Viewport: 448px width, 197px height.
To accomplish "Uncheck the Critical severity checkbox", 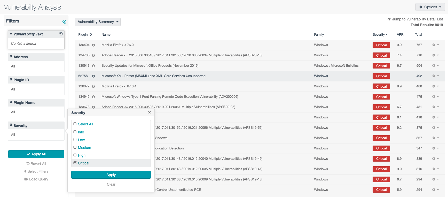I will (x=75, y=163).
